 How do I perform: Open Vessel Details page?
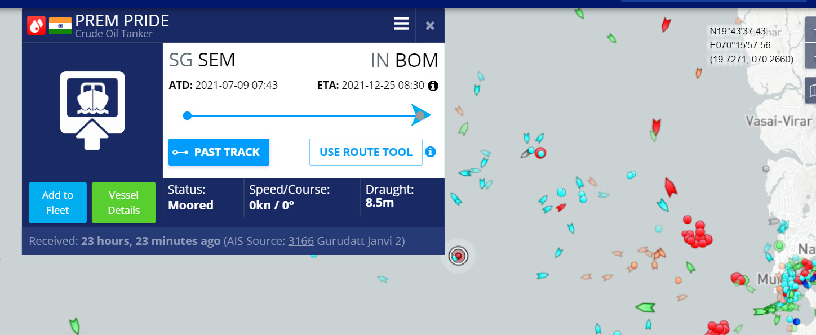pos(123,203)
